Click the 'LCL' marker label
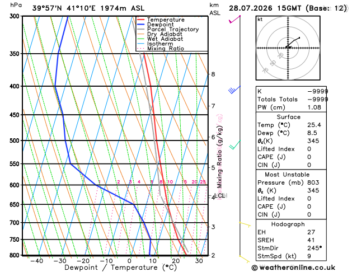The image size is (352, 272). pyautogui.click(x=219, y=196)
